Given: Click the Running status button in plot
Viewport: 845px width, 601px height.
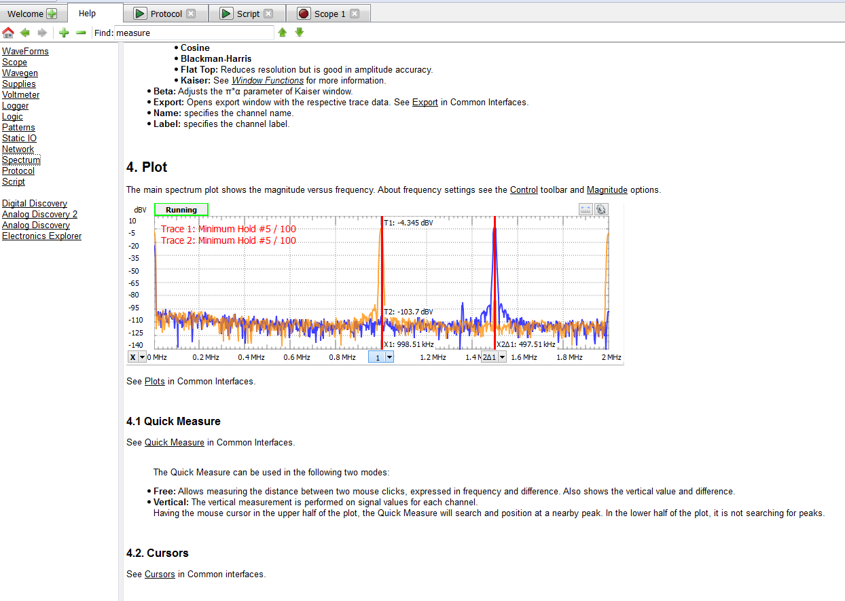Looking at the screenshot, I should (181, 210).
